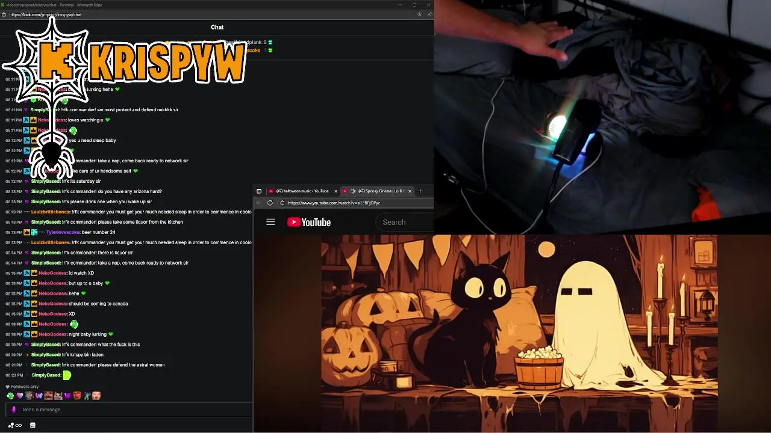This screenshot has height=433, width=771.
Task: Select the red angry face emote
Action: click(x=78, y=396)
